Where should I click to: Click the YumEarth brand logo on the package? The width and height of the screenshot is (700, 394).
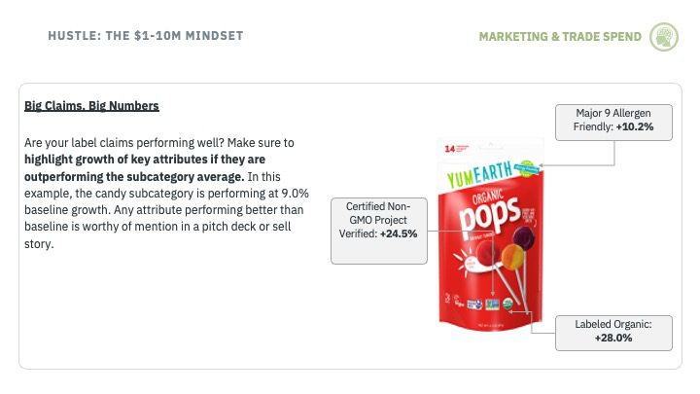pyautogui.click(x=480, y=174)
